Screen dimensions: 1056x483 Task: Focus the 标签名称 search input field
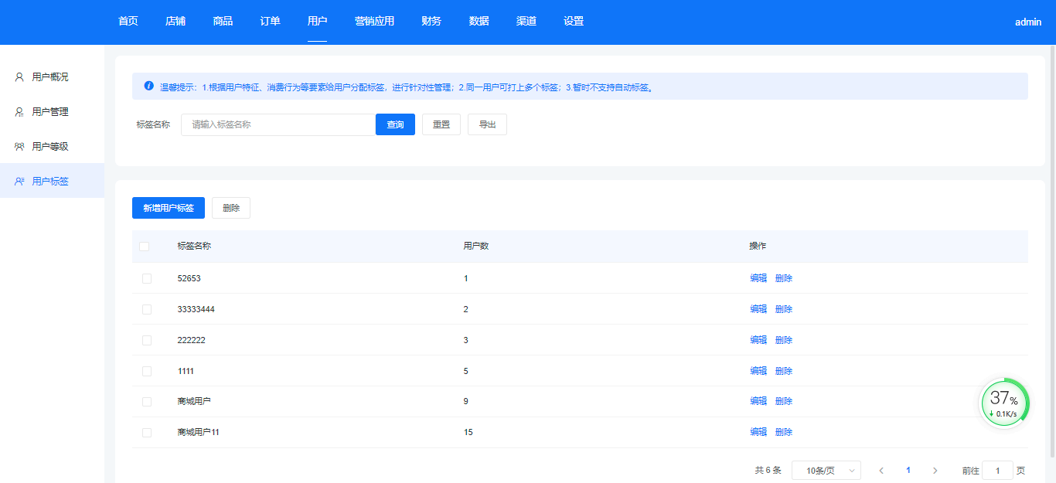point(278,124)
